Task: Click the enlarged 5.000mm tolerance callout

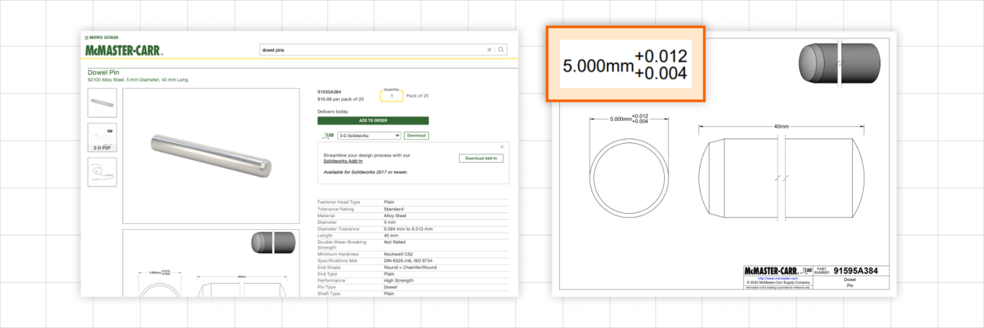Action: 625,65
